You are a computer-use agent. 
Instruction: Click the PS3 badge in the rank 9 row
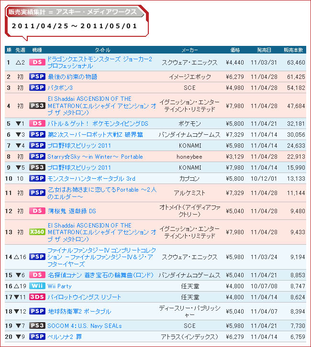click(x=37, y=167)
